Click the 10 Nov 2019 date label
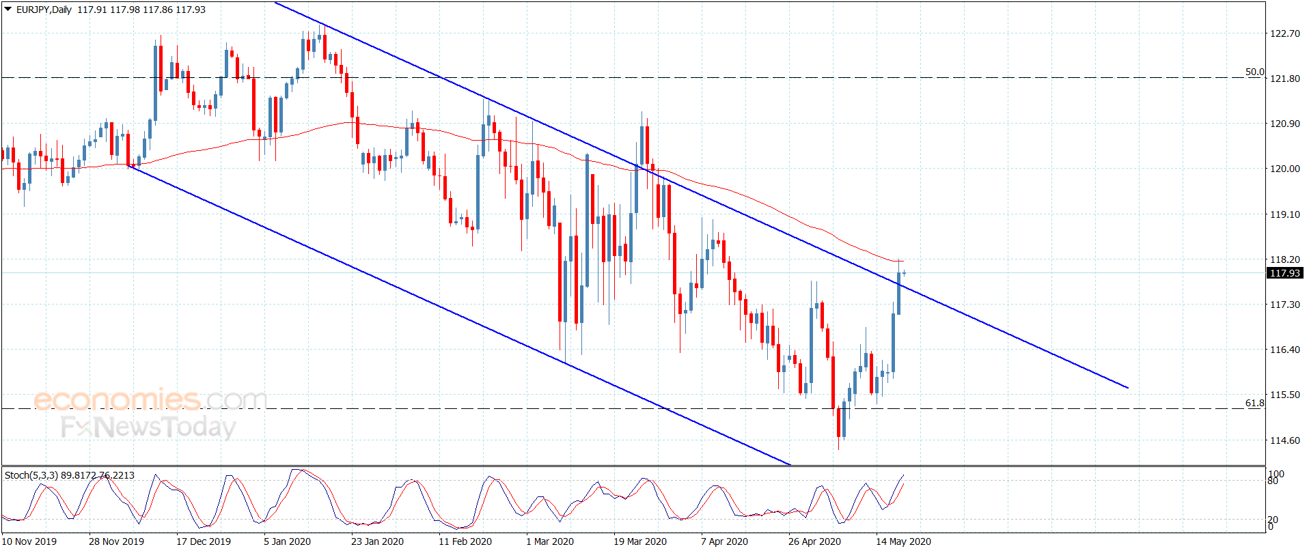 pyautogui.click(x=29, y=541)
